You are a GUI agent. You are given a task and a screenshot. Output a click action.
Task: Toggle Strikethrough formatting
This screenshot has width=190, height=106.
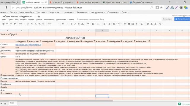[79, 24]
